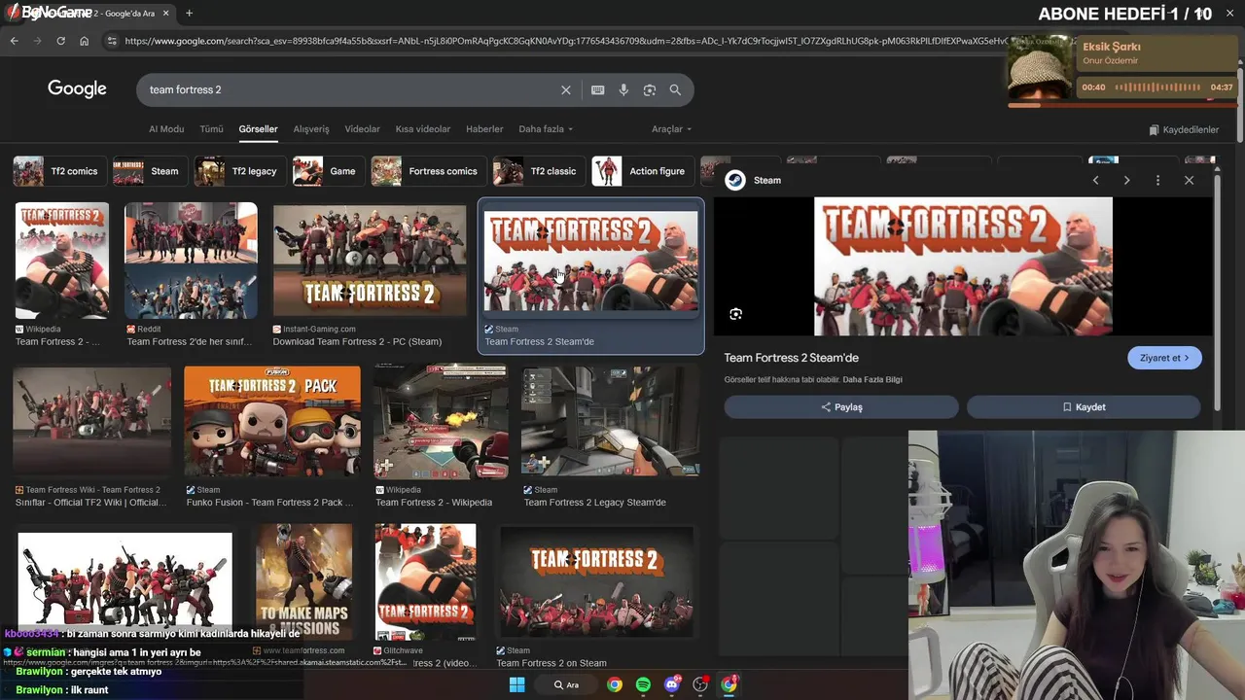This screenshot has width=1245, height=700.
Task: Show next image in preview panel
Action: pyautogui.click(x=1126, y=180)
